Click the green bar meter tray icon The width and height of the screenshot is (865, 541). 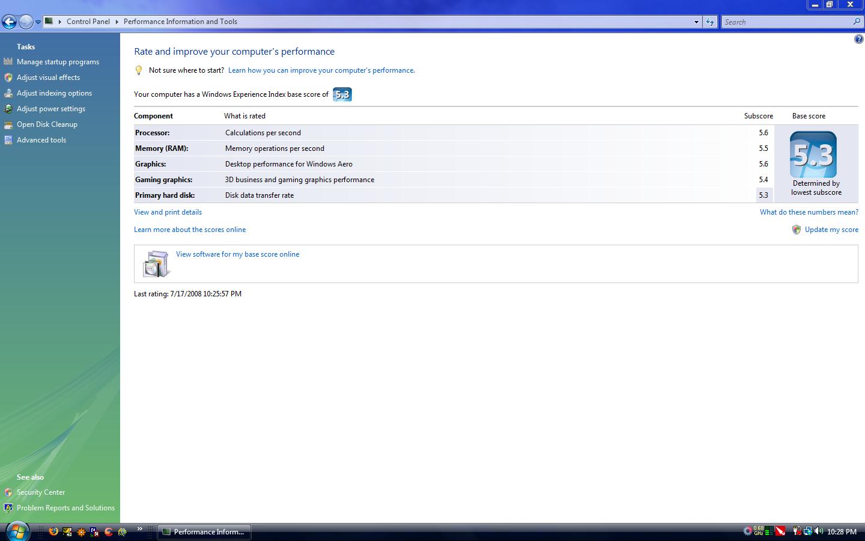(x=769, y=531)
